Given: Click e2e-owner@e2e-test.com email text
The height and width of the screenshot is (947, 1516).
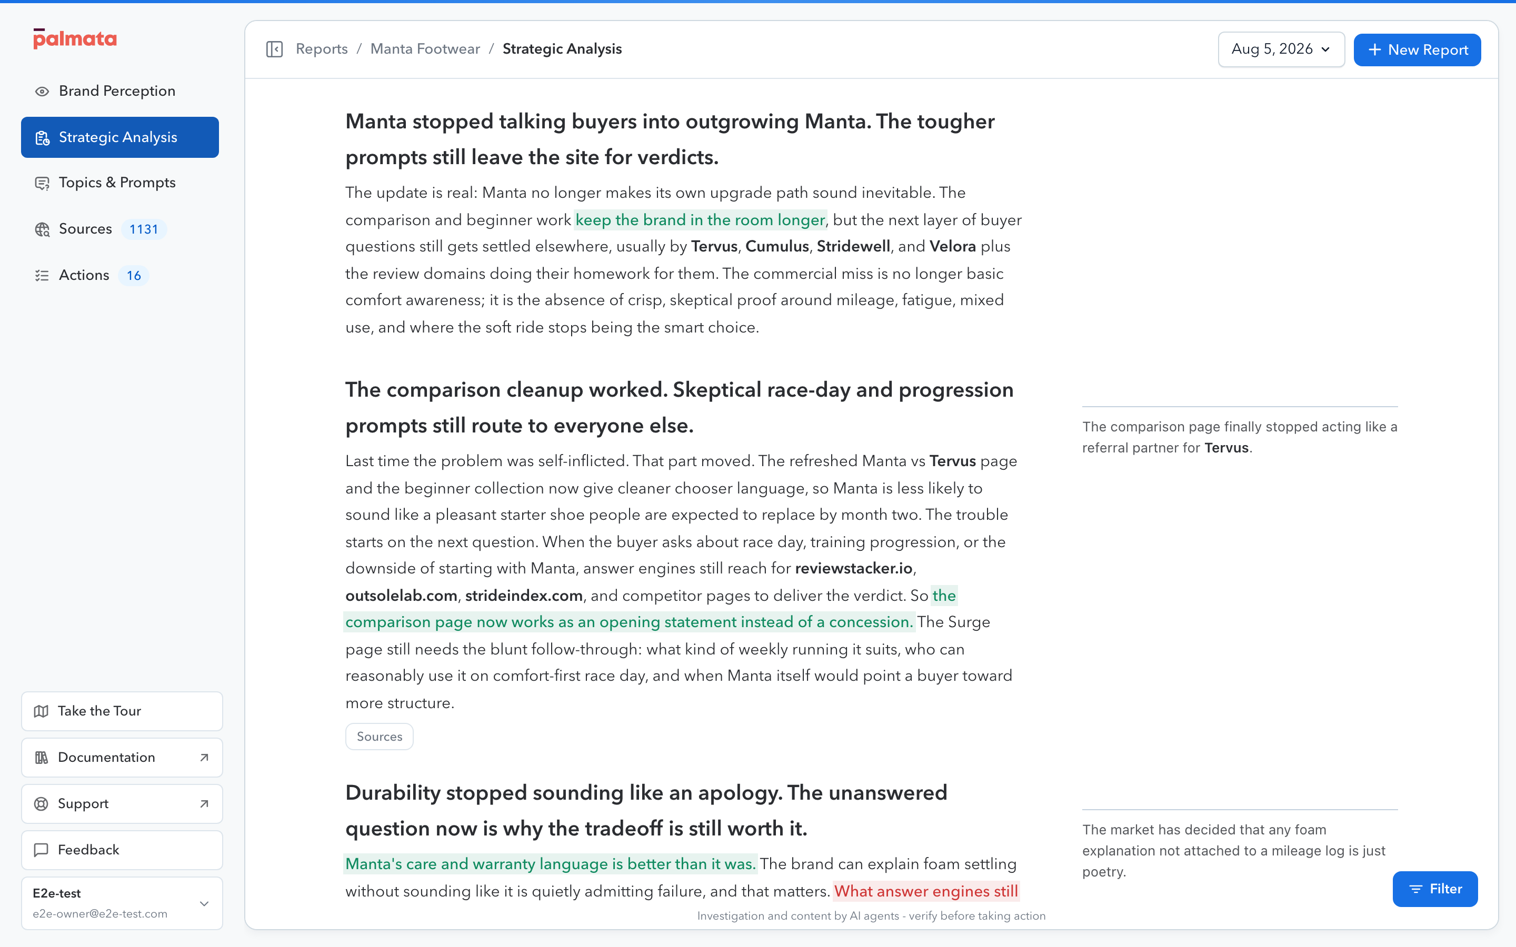Looking at the screenshot, I should pyautogui.click(x=100, y=914).
